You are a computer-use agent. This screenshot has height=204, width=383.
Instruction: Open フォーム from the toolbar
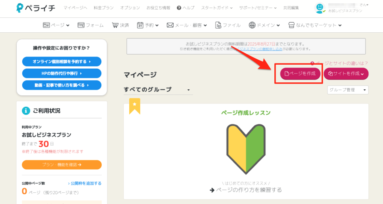[90, 25]
